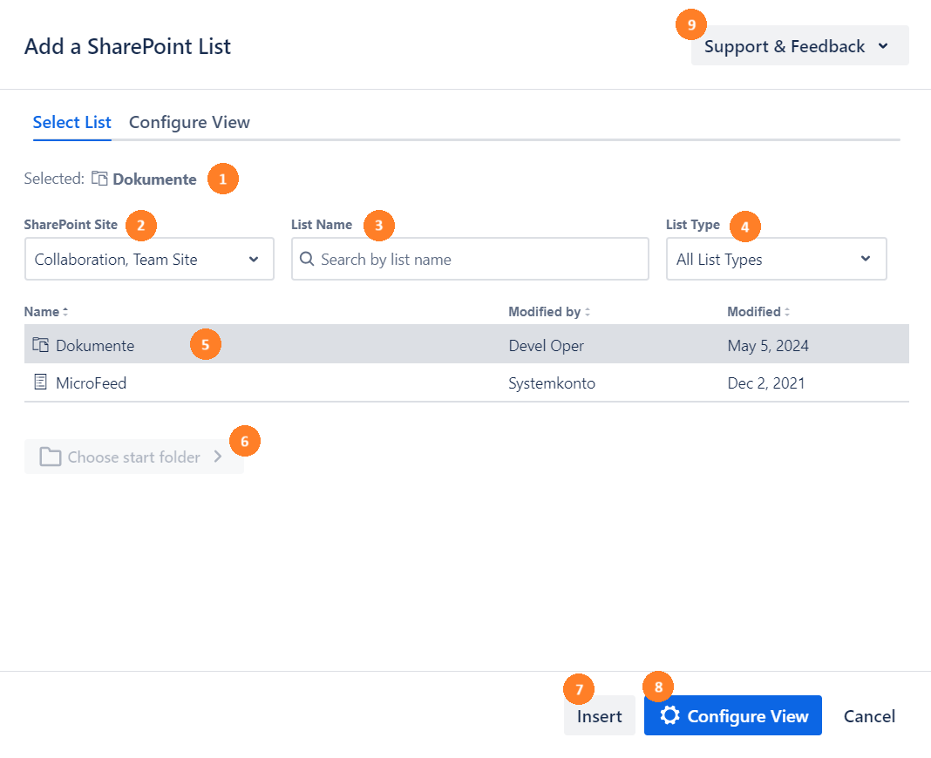931x758 pixels.
Task: Click the gear icon on Configure View button
Action: click(x=669, y=715)
